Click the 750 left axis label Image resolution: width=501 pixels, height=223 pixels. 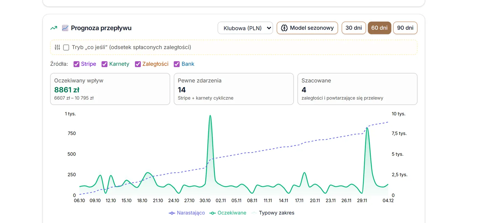tap(72, 133)
